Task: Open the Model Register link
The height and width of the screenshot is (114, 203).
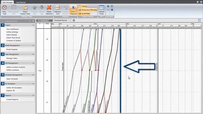Action: 12,49
